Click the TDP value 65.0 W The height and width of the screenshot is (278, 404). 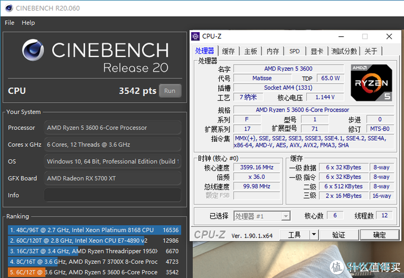(330, 78)
